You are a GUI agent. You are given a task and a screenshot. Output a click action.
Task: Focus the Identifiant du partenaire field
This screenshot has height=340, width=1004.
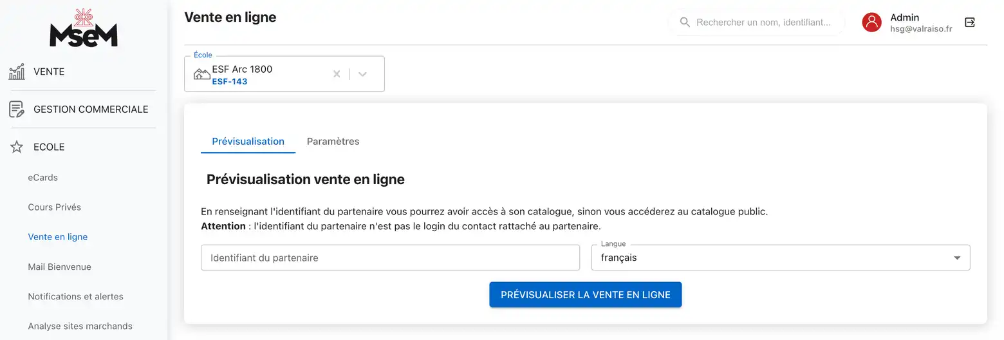pos(390,258)
